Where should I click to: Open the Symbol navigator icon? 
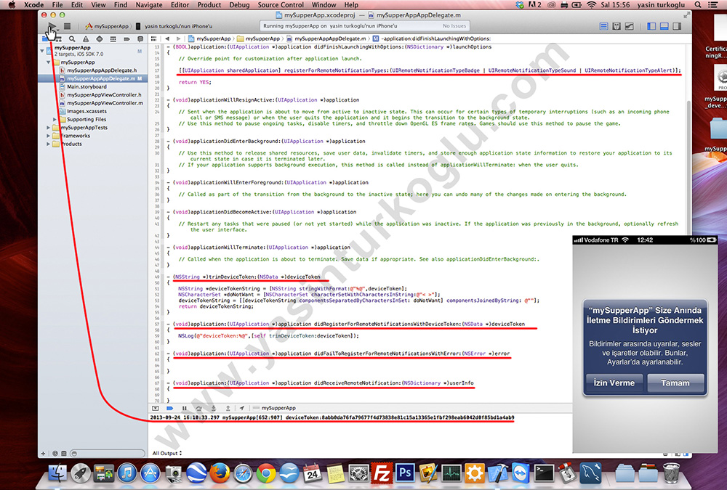point(58,39)
